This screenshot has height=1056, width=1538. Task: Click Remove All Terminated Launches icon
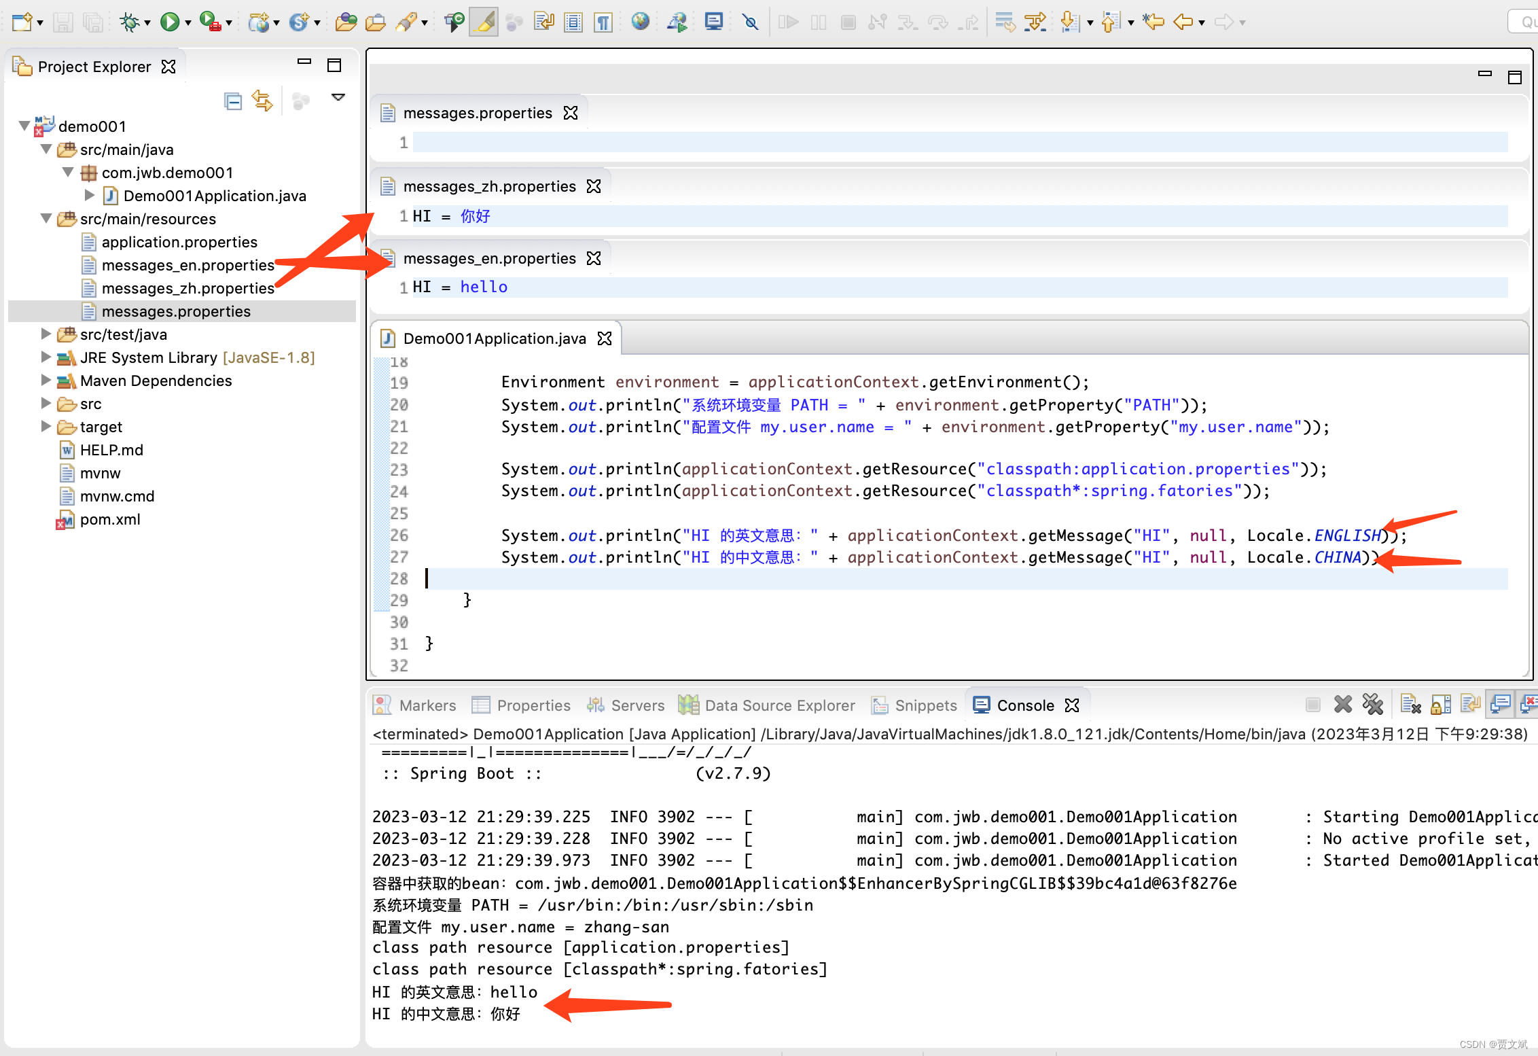1373,705
